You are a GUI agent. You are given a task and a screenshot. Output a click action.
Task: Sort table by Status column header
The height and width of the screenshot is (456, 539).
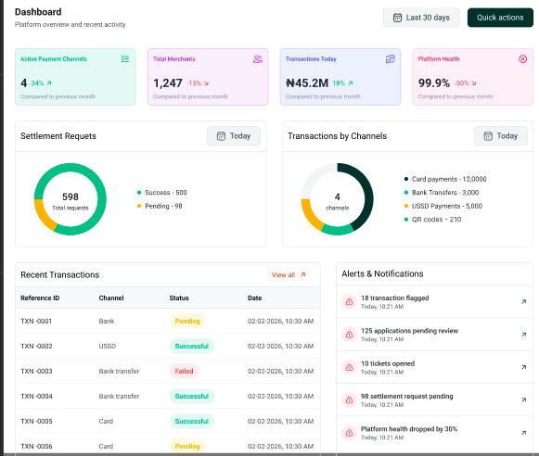point(179,298)
